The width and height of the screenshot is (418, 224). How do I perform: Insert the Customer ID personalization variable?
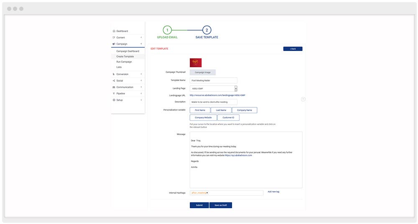(x=228, y=117)
